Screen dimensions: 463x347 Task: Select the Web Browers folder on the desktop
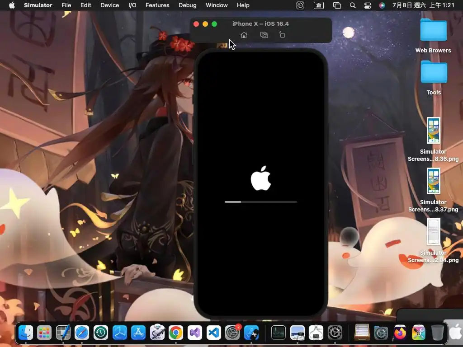pos(433,36)
